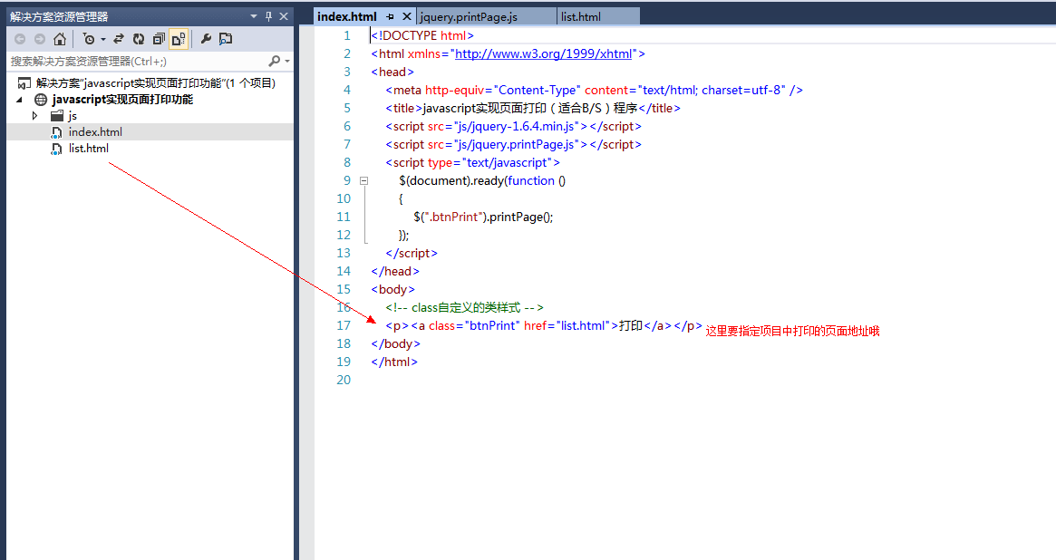Click the Preview Selected Items icon
This screenshot has width=1056, height=560.
[226, 39]
